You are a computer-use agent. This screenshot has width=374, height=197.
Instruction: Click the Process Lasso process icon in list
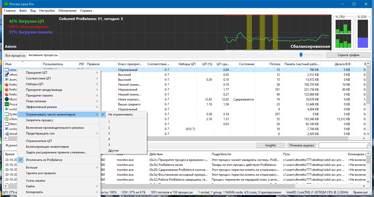tap(7, 104)
